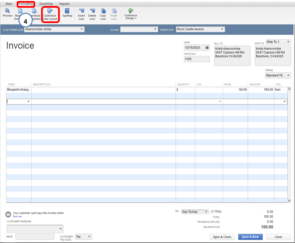Click the Insert Line icon
This screenshot has width=295, height=243.
(x=81, y=14)
